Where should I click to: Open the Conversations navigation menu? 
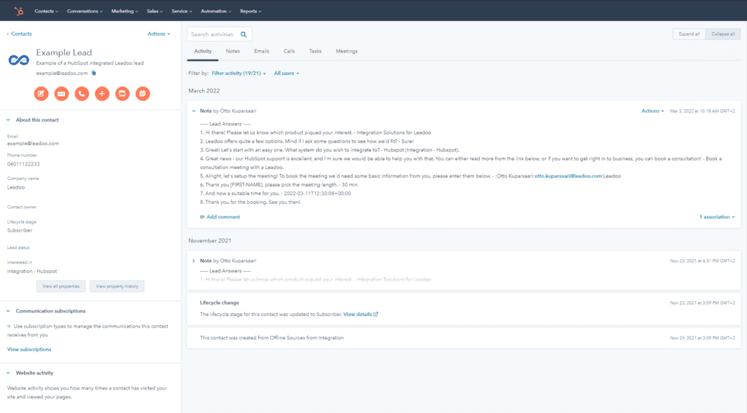tap(85, 11)
